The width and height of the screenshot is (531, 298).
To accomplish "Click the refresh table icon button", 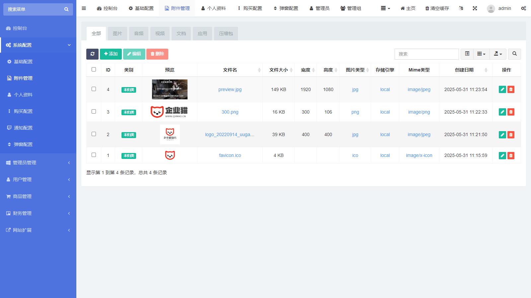I will pos(92,54).
